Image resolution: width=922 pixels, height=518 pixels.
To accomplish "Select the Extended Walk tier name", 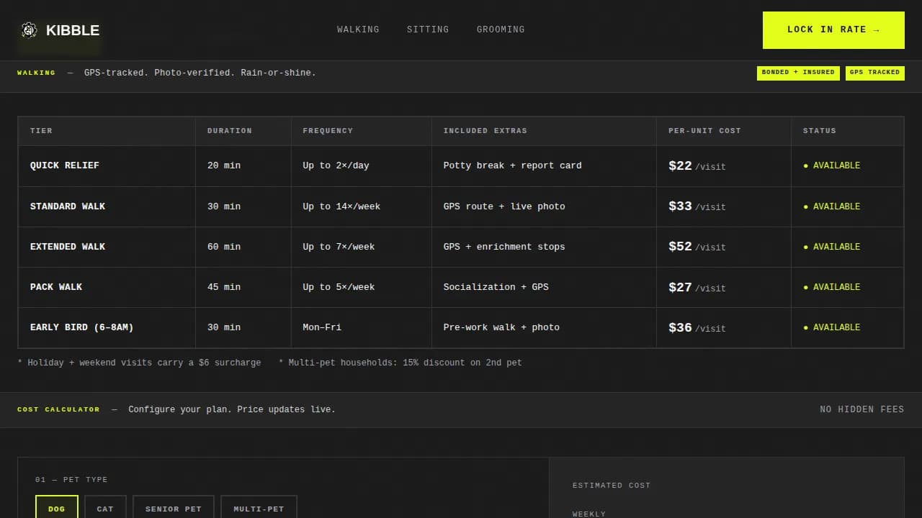I will pos(68,247).
